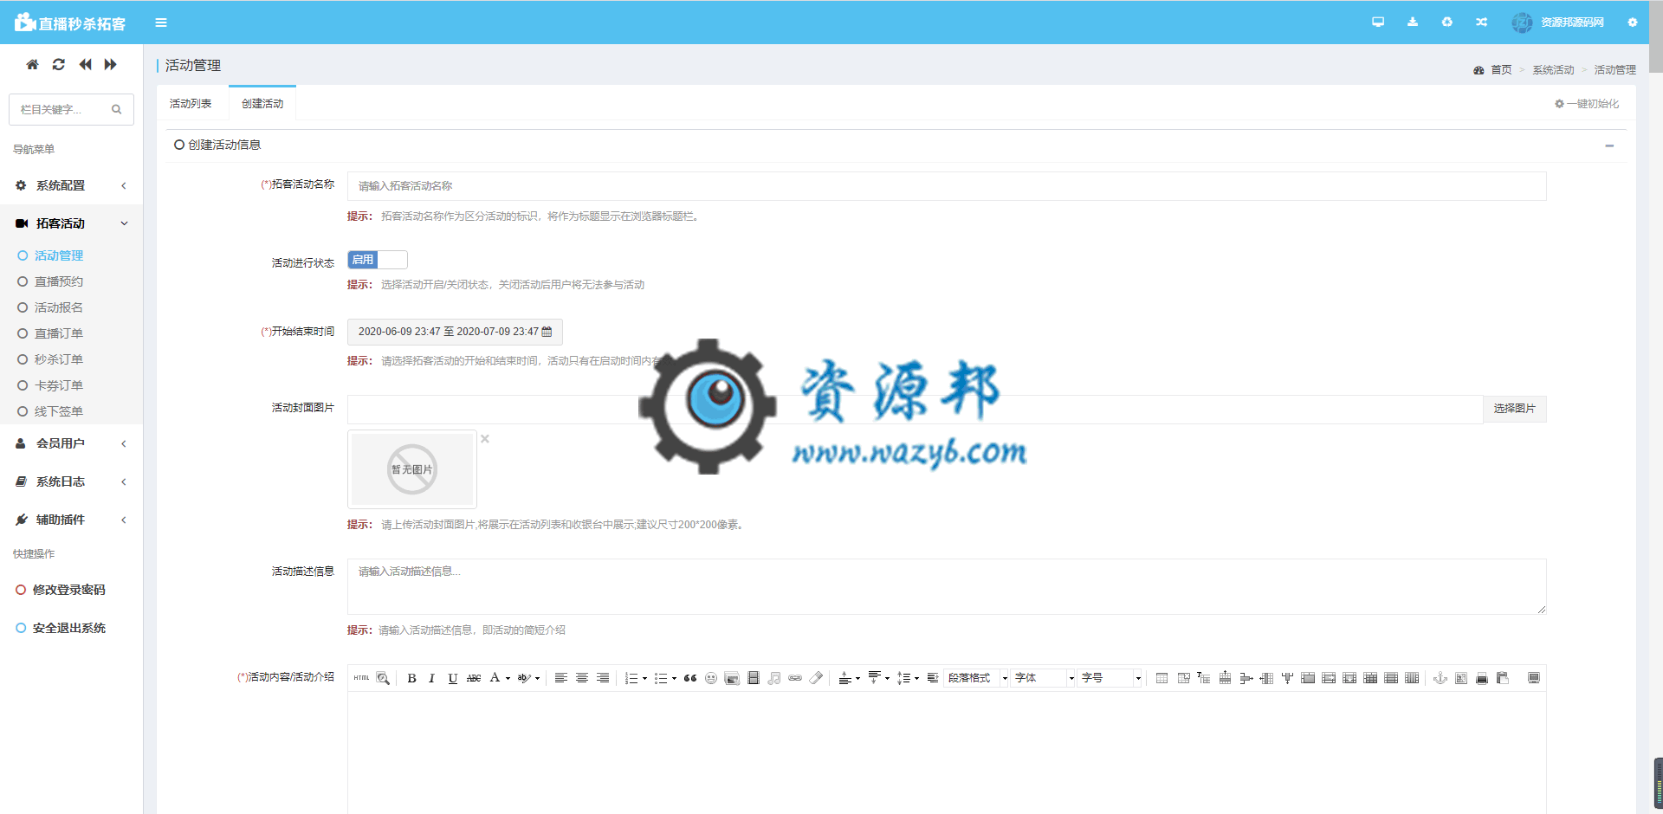
Task: Click the home icon in sidebar
Action: tap(32, 64)
